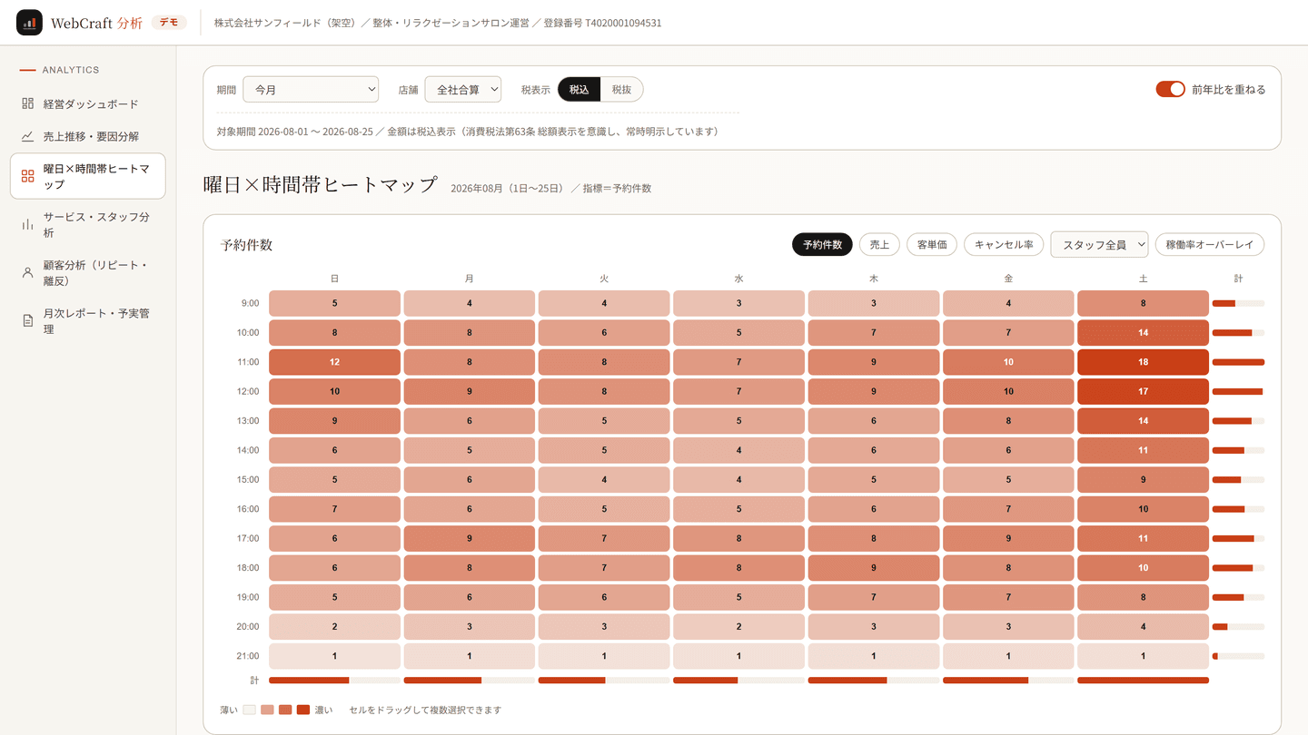
Task: Open the スタッフ全員 staff dropdown
Action: tap(1099, 244)
